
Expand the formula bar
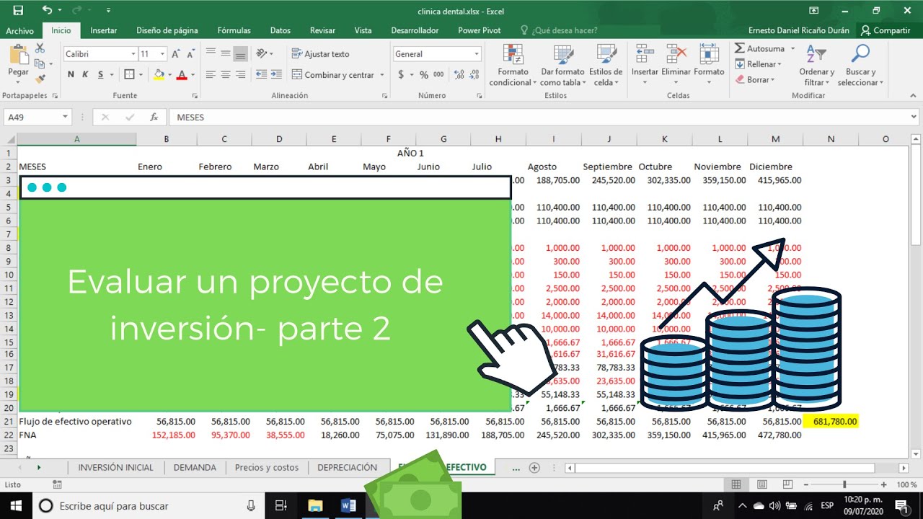click(914, 117)
